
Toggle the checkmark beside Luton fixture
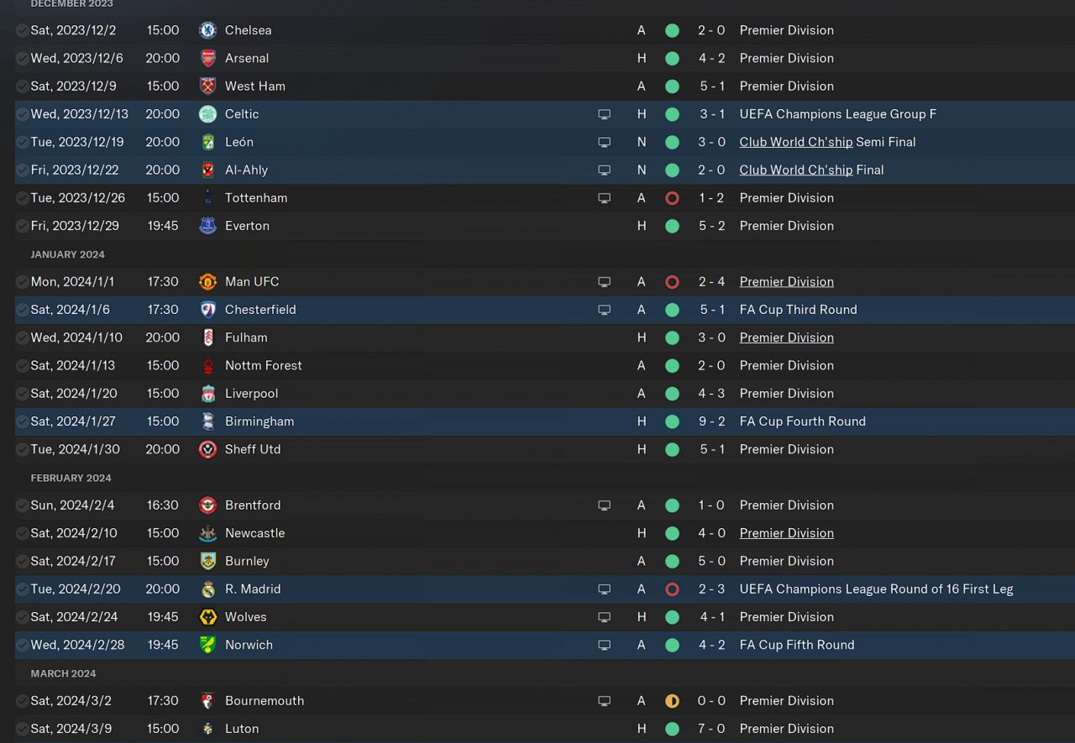point(22,729)
